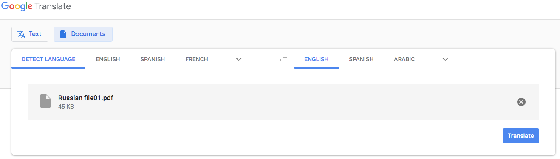The height and width of the screenshot is (159, 560).
Task: Choose French as source language
Action: [x=197, y=59]
